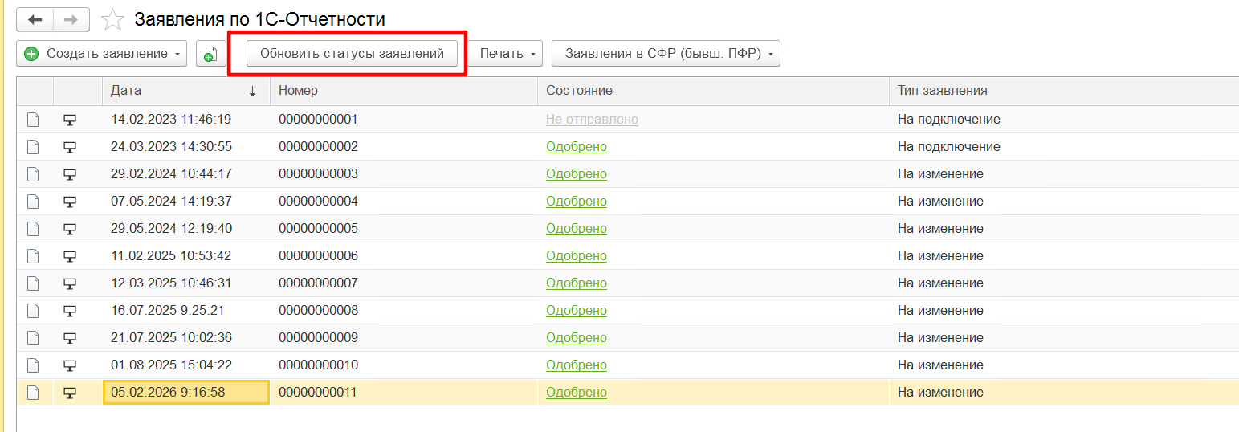Open the Создать заявление dropdown

click(x=102, y=54)
